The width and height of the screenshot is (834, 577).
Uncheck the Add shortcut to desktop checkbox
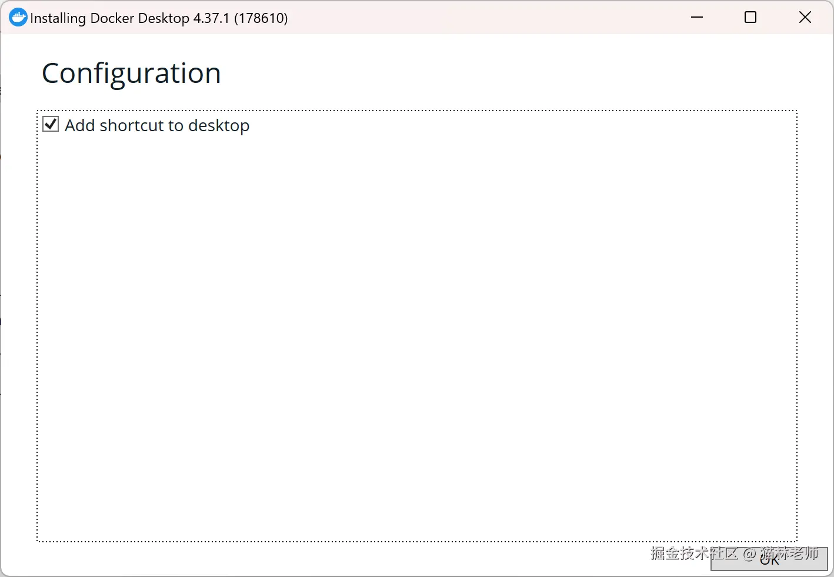point(51,124)
